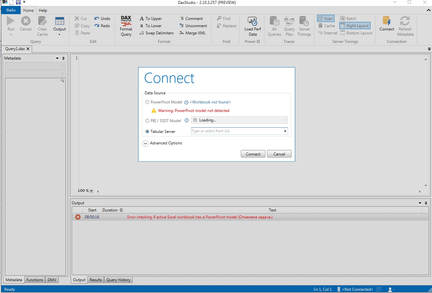The width and height of the screenshot is (432, 293).
Task: Select the Tabular Server radio button
Action: (x=147, y=131)
